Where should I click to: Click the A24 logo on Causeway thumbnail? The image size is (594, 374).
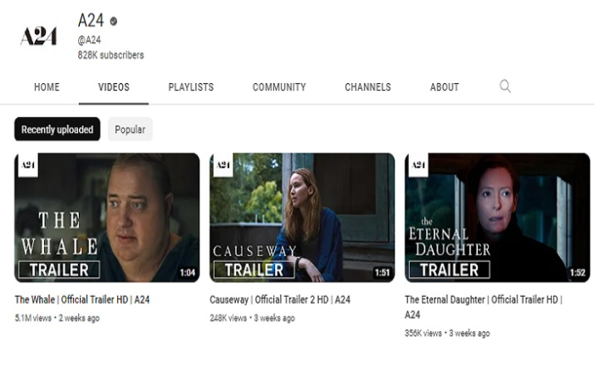coord(223,165)
